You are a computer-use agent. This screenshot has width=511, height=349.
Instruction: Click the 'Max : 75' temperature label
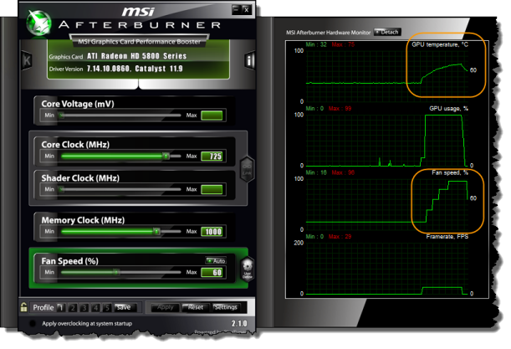[343, 44]
